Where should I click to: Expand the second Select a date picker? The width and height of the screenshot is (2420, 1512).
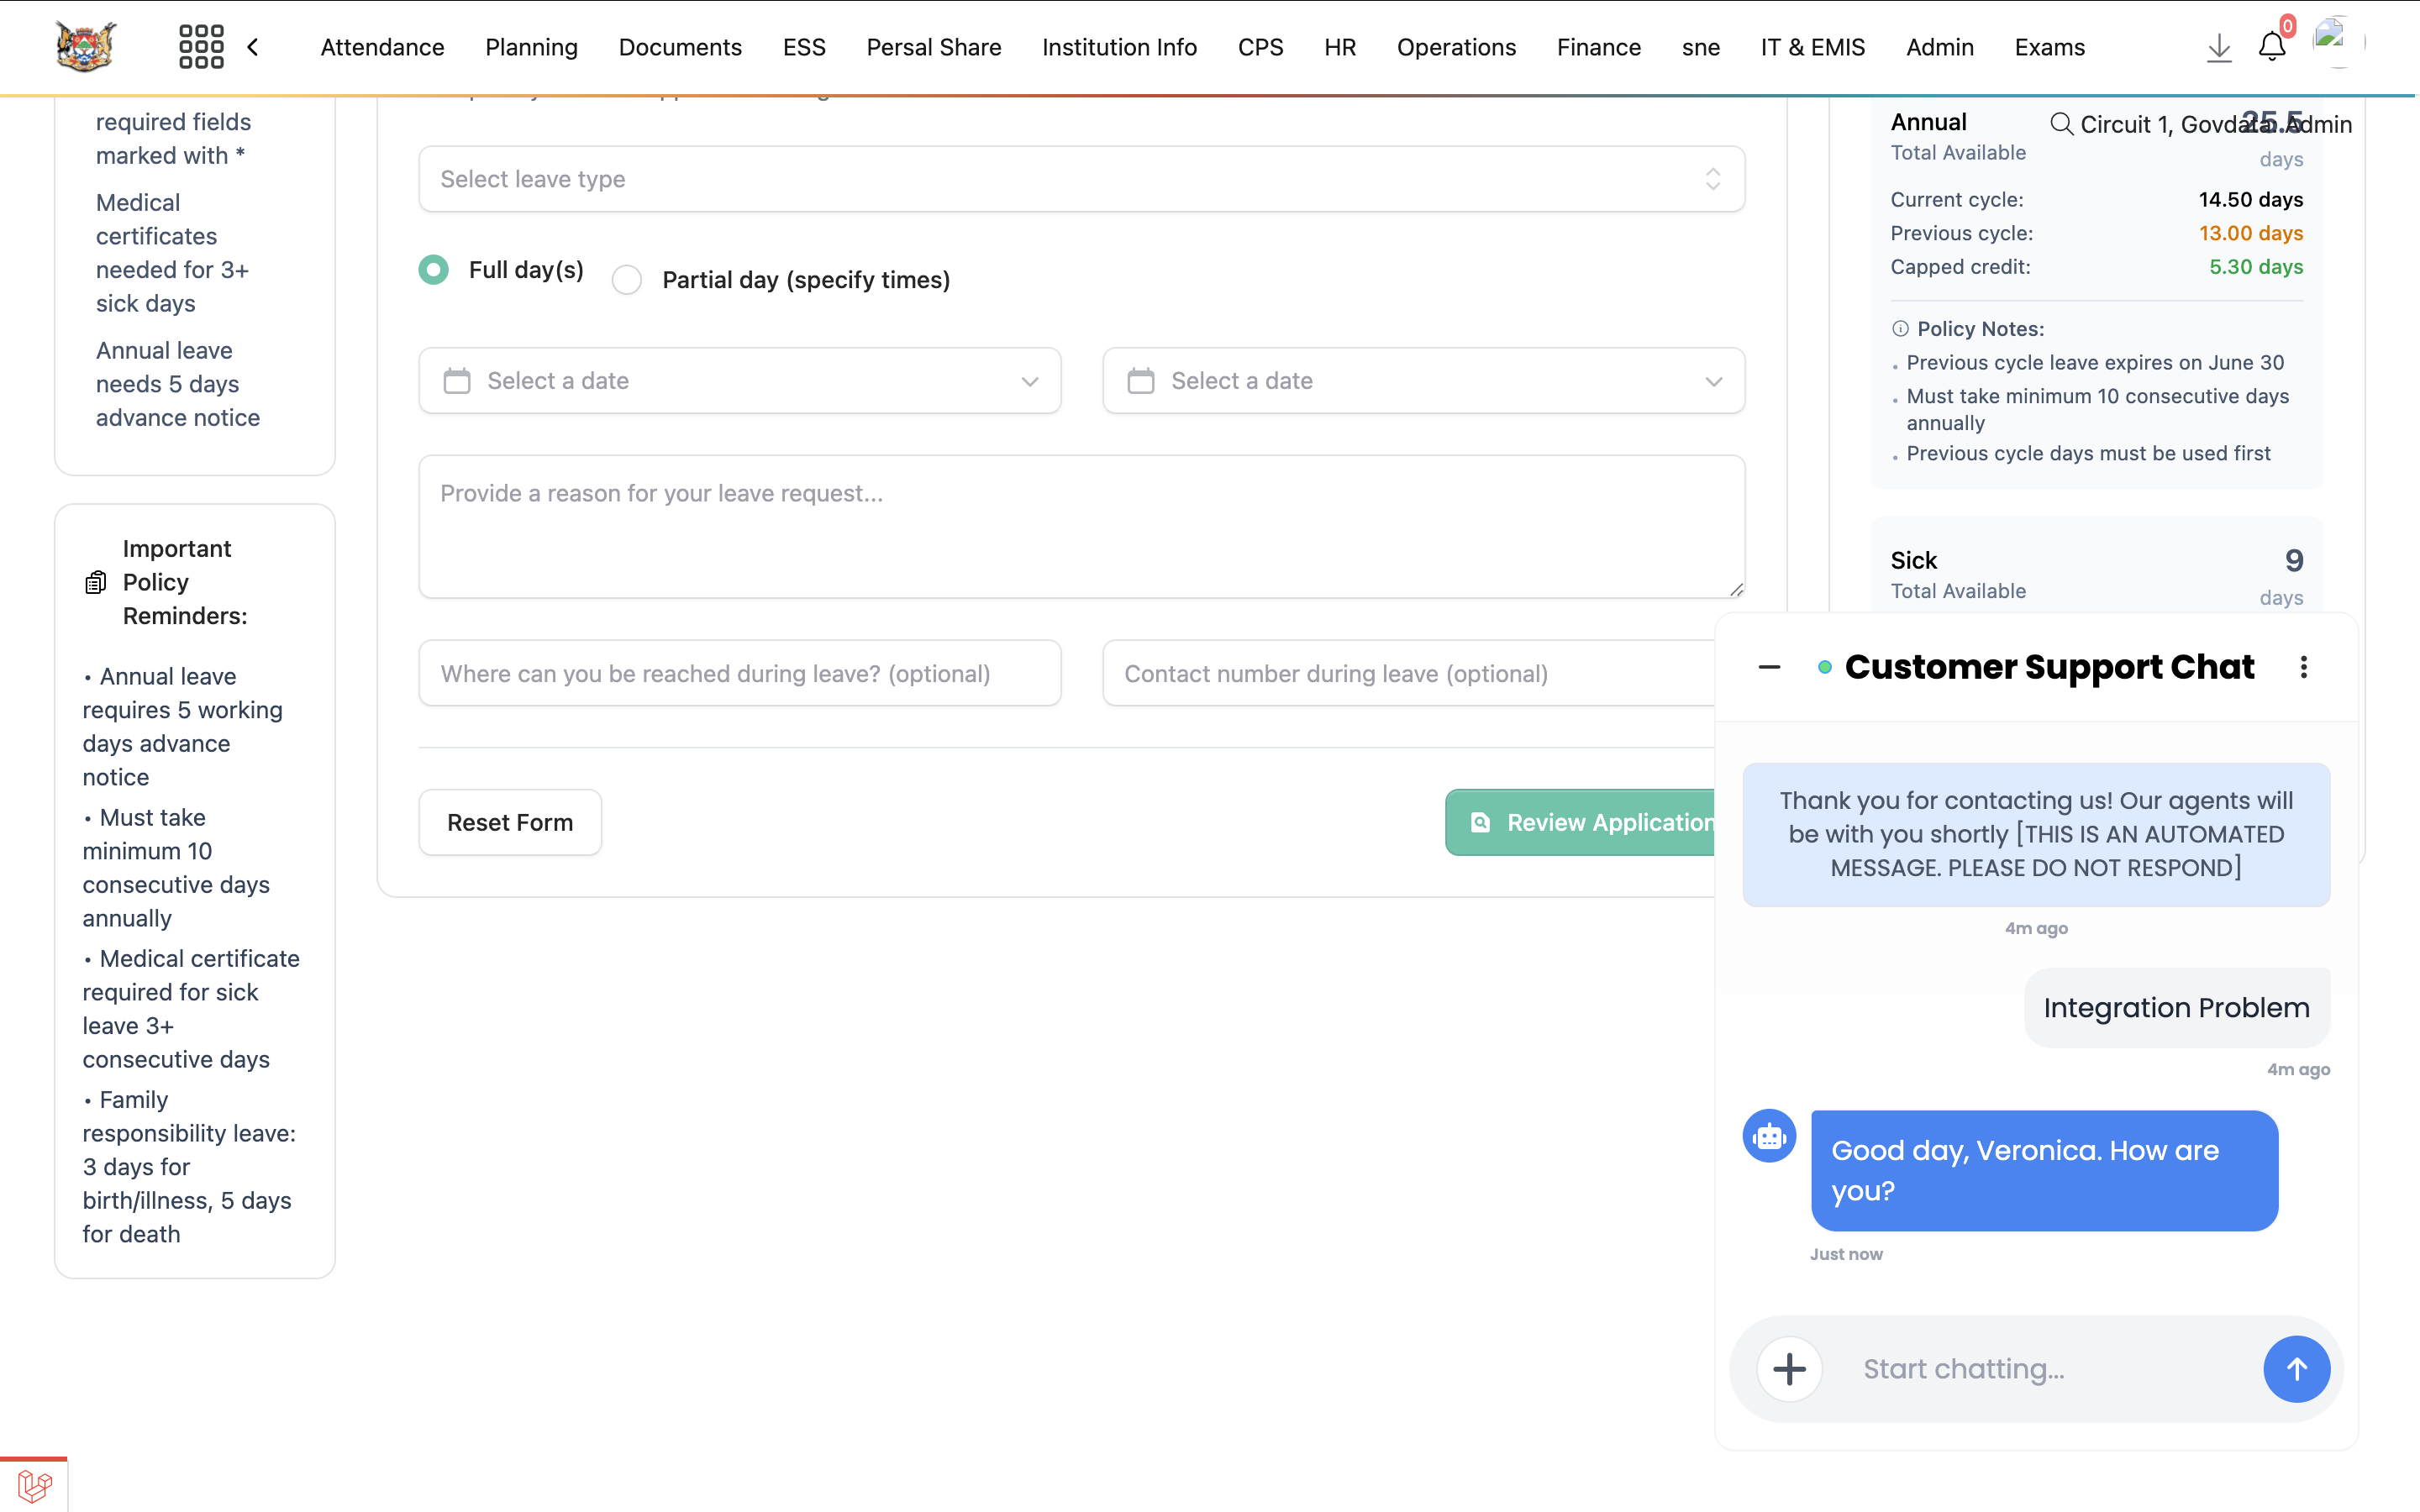(1422, 381)
